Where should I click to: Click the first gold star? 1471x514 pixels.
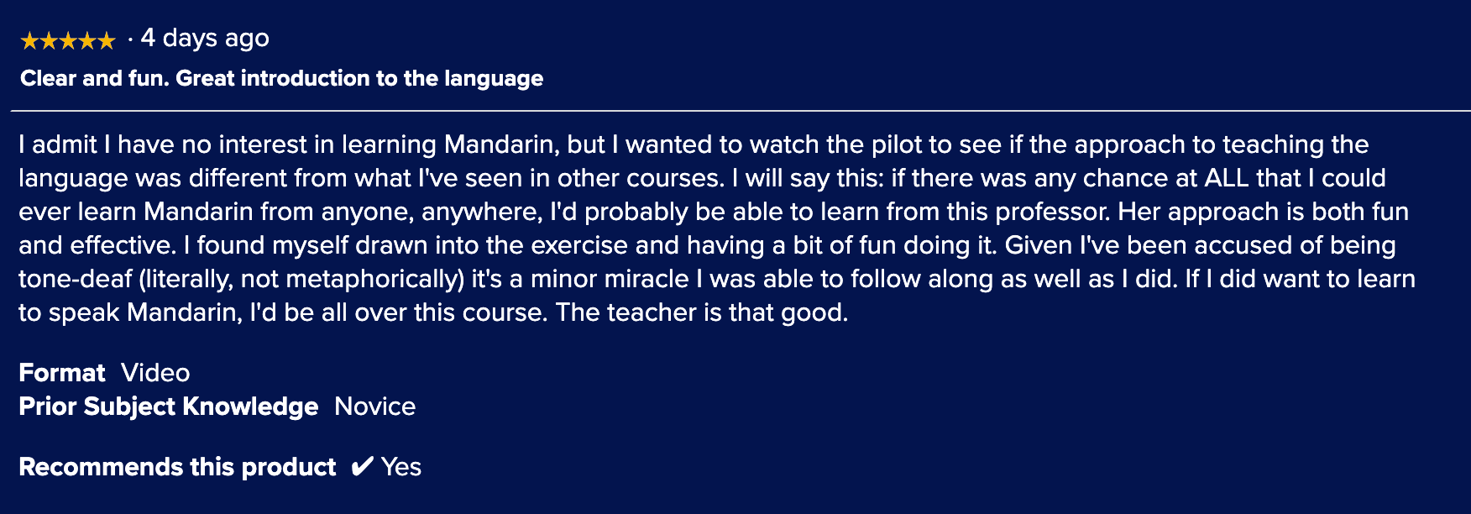pyautogui.click(x=29, y=40)
